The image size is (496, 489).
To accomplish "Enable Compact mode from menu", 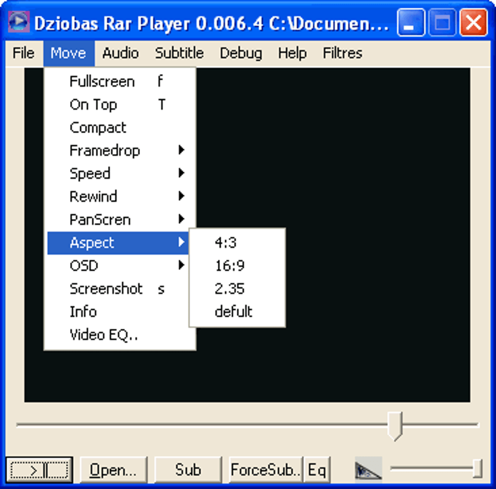I will pos(98,127).
